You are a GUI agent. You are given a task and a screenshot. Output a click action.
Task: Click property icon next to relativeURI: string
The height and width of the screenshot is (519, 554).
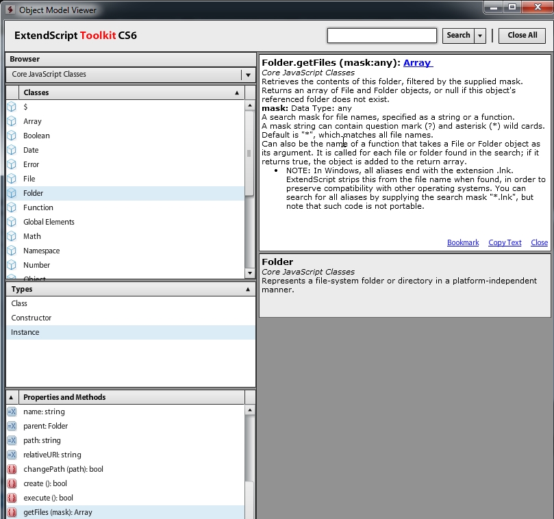tap(12, 455)
